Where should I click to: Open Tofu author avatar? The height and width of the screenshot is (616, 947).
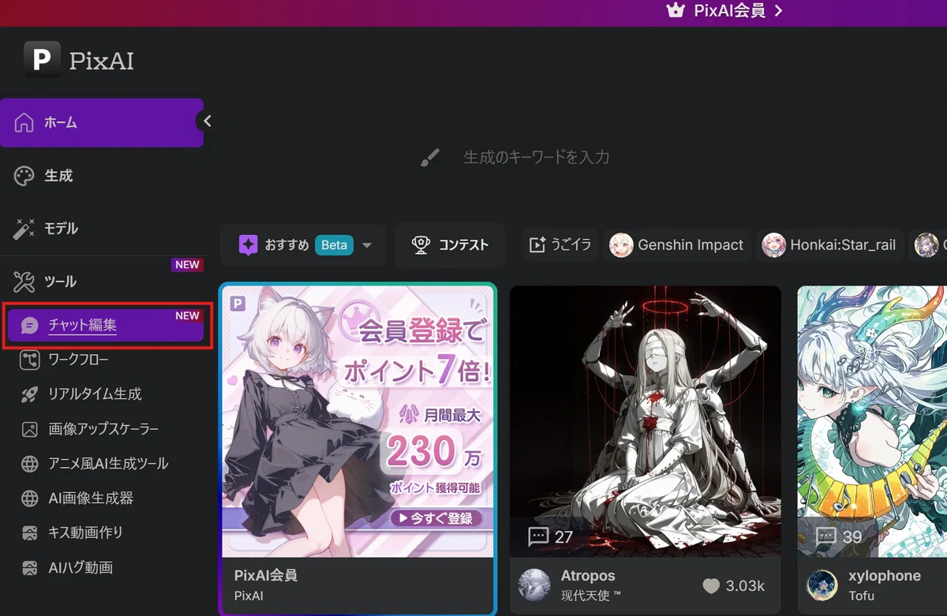pyautogui.click(x=822, y=584)
